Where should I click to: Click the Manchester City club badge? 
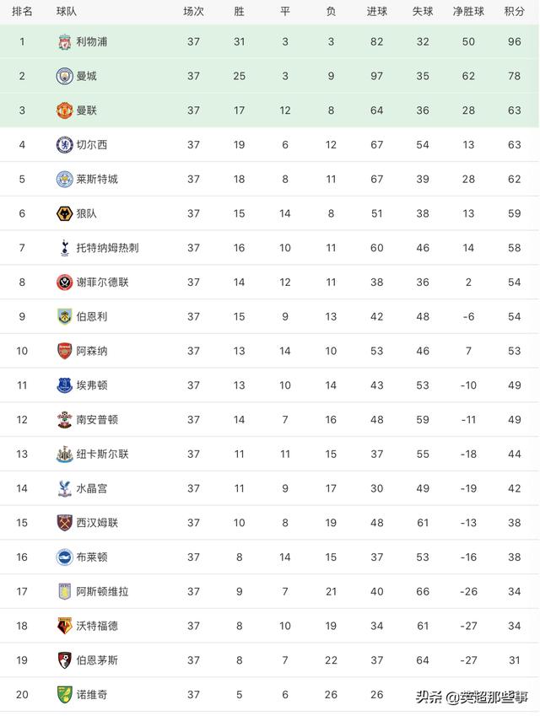[x=64, y=76]
